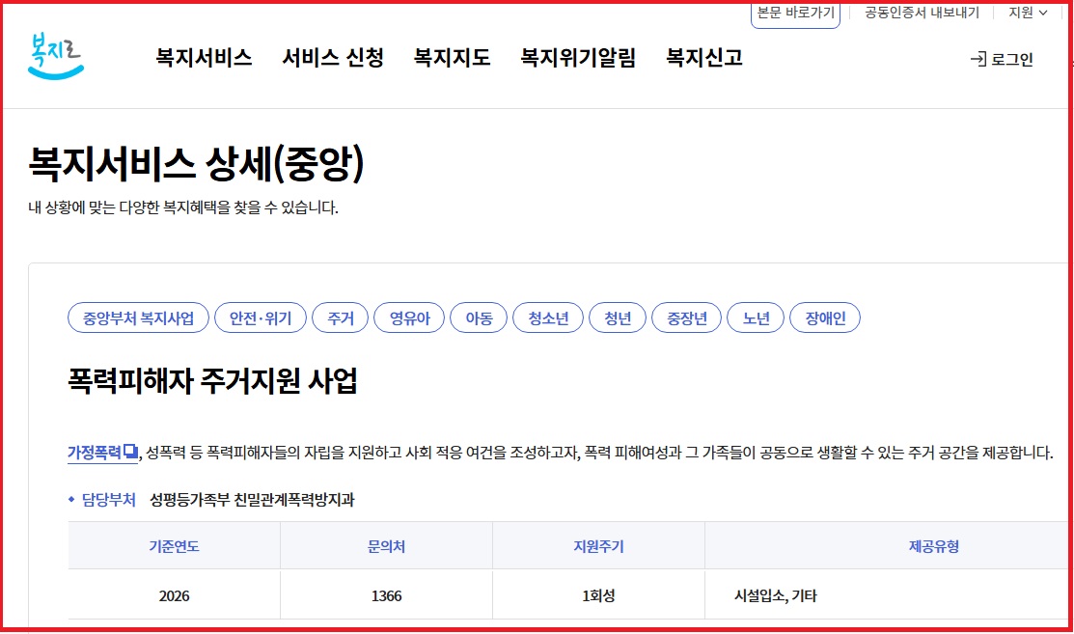Open the 복지위기알림 menu
The image size is (1074, 634).
click(x=578, y=58)
